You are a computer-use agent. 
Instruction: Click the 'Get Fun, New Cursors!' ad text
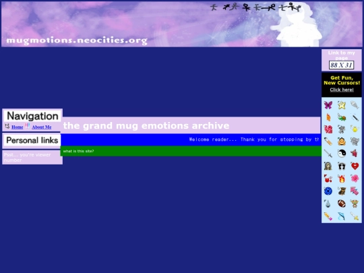pyautogui.click(x=342, y=80)
